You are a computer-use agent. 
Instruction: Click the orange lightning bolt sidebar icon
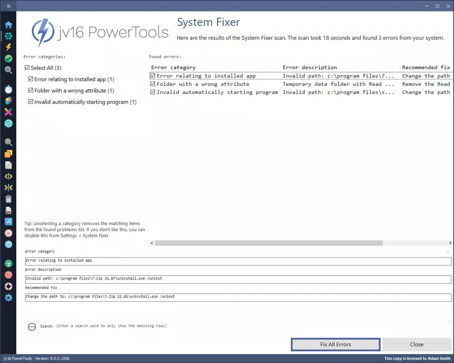8,47
